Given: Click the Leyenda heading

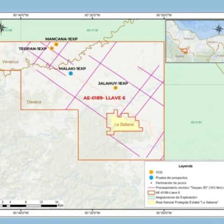Looking at the screenshot, I should coord(185,166).
